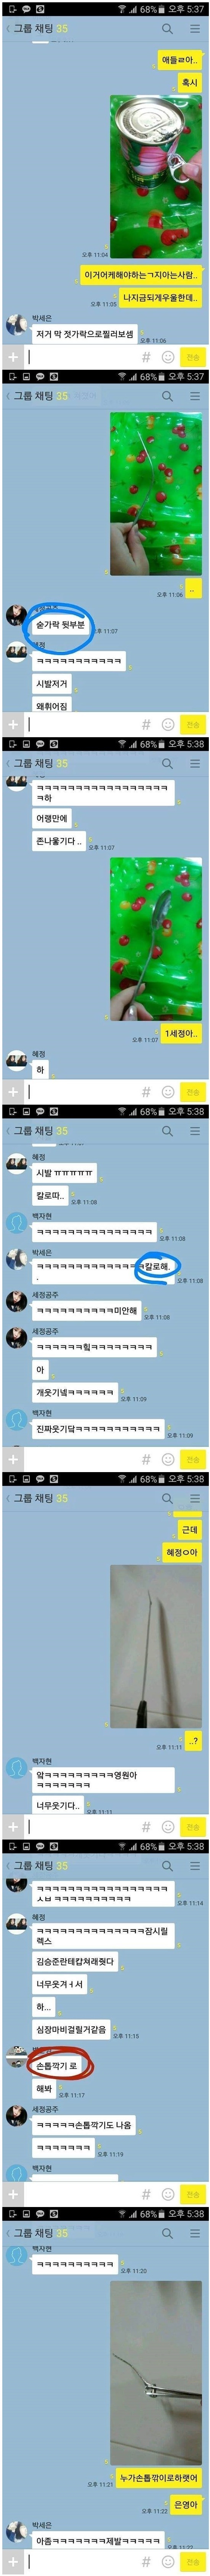Tap the hashtag search icon below '진짜웃기닭ㅋㅋㅋ'
The height and width of the screenshot is (2576, 210).
coord(146,1459)
